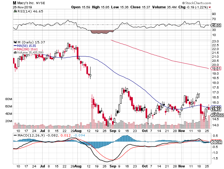The width and height of the screenshot is (224, 169).
Task: Click Jul on the date axis below MACD panel
Action: tap(43, 166)
